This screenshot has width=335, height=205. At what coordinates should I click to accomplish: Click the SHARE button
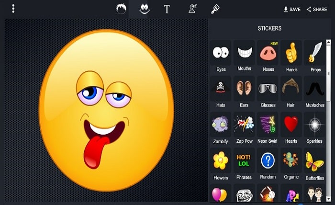[317, 10]
